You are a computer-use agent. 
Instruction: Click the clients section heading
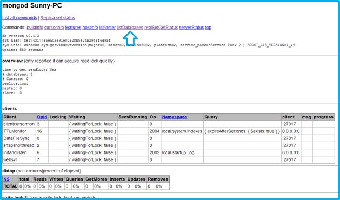click(x=9, y=109)
